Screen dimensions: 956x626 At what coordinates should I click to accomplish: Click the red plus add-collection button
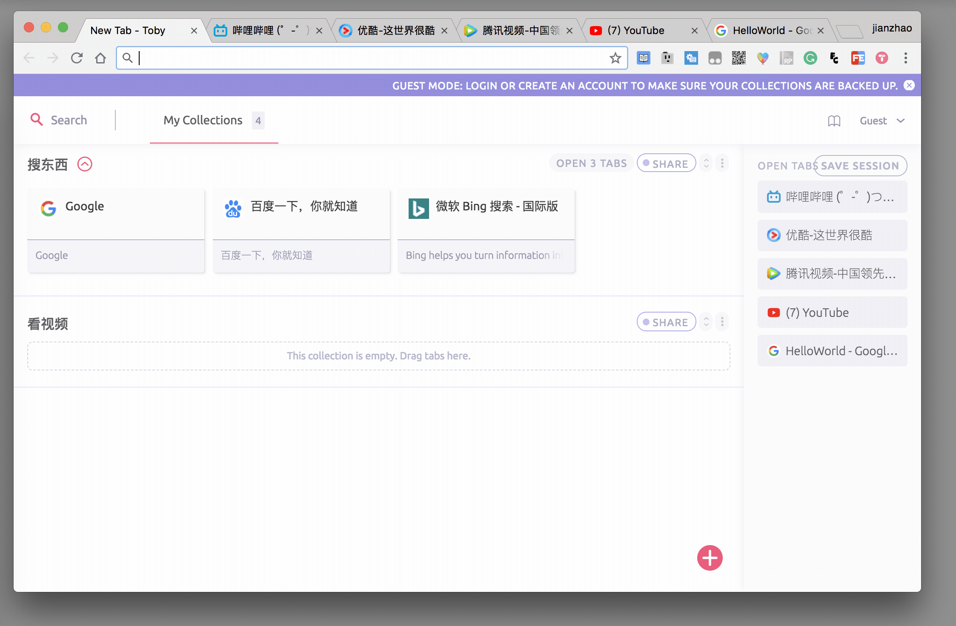[x=710, y=558]
